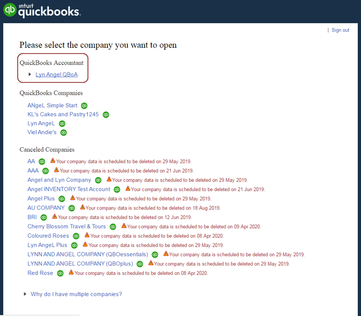
Task: Select the Angel Plus company link
Action: click(41, 199)
